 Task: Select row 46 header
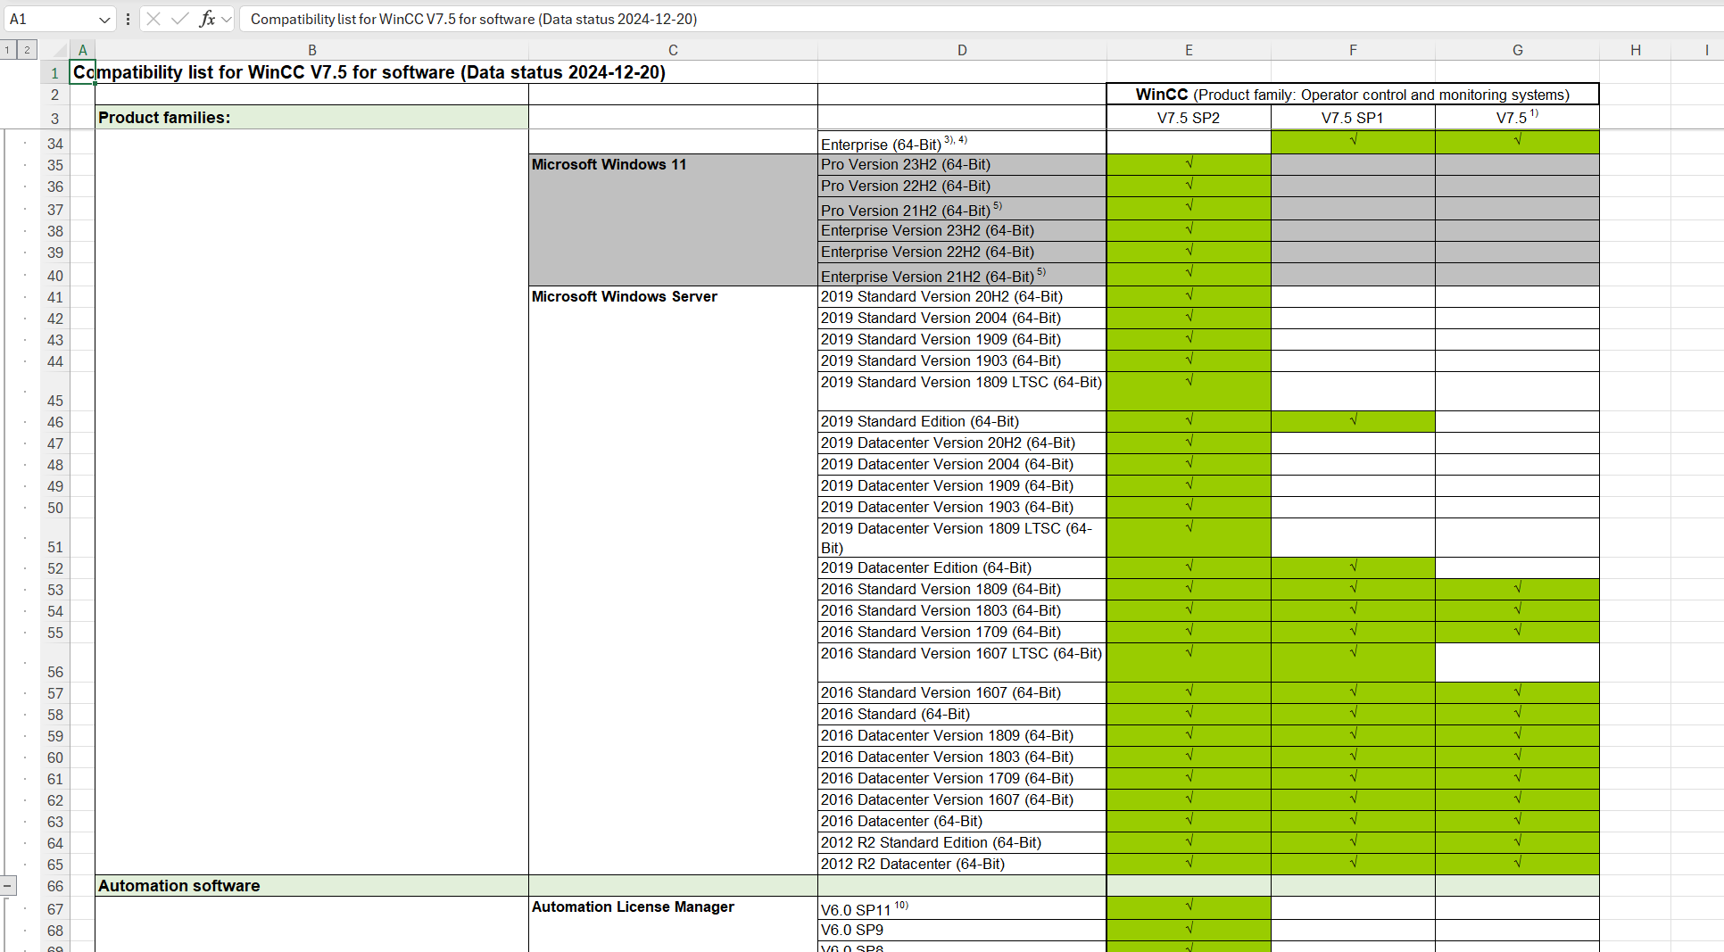55,422
